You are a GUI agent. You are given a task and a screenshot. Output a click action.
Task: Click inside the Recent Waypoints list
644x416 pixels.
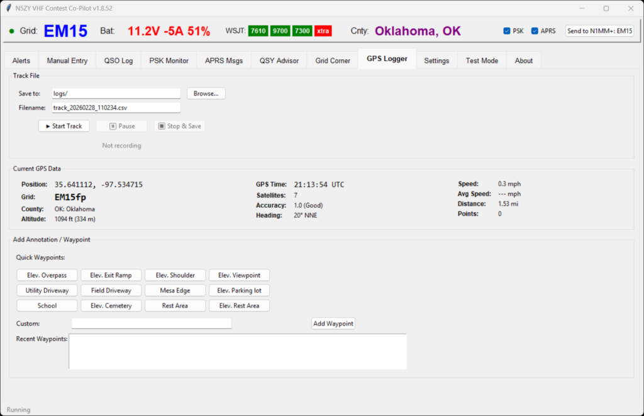point(237,351)
